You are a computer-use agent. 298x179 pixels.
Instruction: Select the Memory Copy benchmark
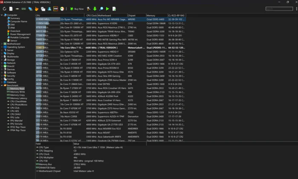pyautogui.click(x=17, y=95)
